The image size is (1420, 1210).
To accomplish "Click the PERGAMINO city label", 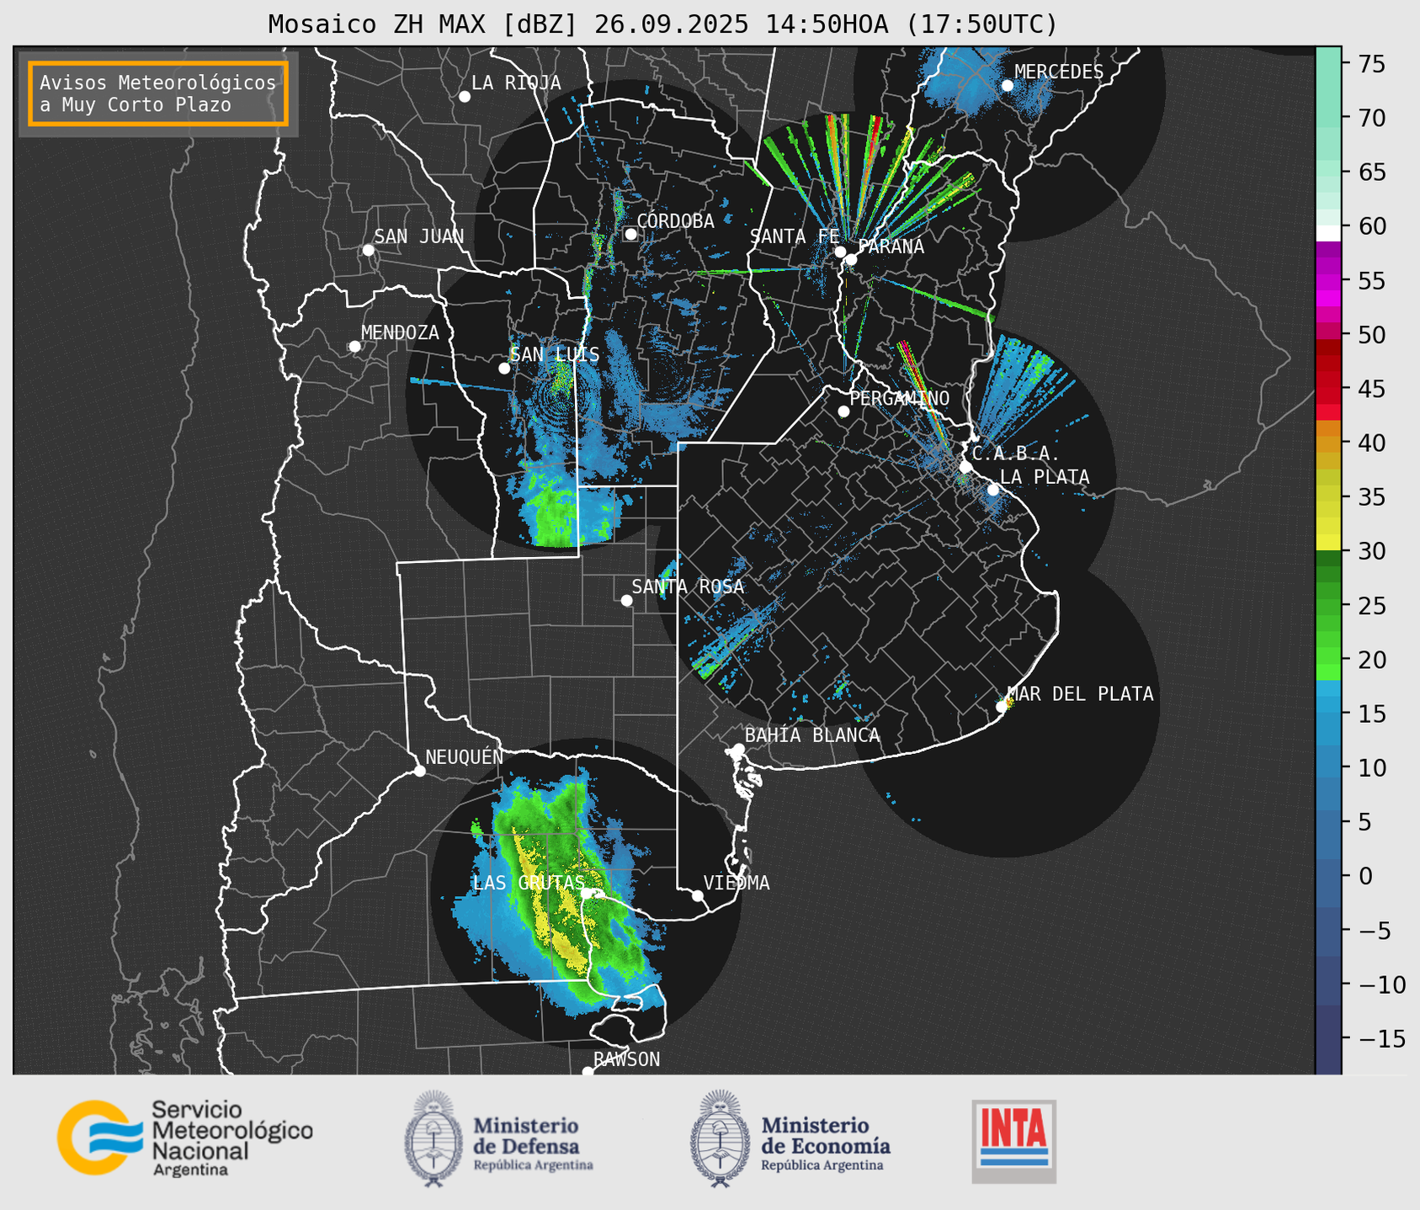I will coord(899,398).
